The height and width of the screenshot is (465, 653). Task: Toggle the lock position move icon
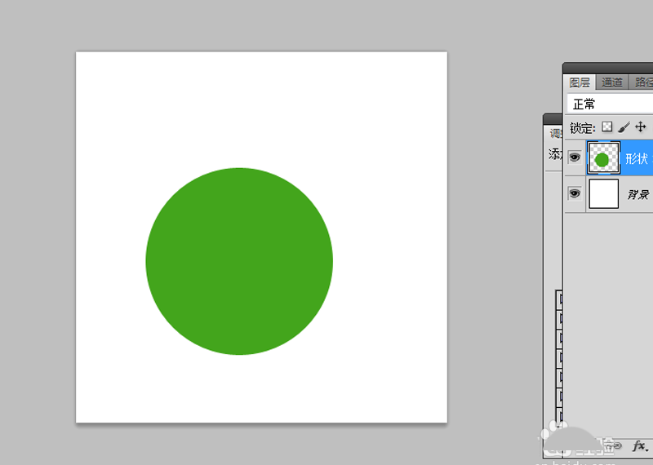tap(641, 127)
